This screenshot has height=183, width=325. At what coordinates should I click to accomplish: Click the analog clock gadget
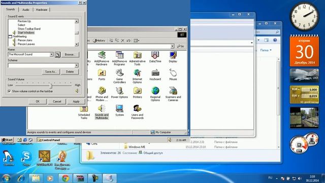[x=304, y=16]
